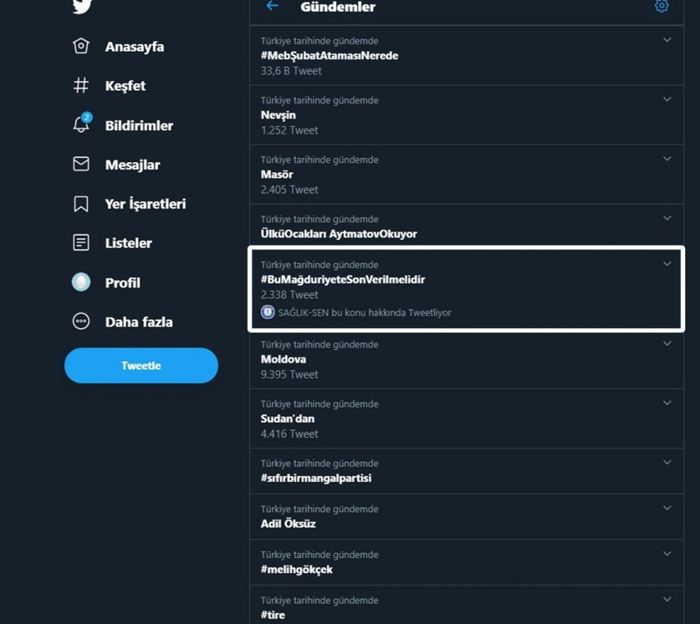Open Gündemler settings gear icon
The width and height of the screenshot is (700, 624).
point(661,6)
